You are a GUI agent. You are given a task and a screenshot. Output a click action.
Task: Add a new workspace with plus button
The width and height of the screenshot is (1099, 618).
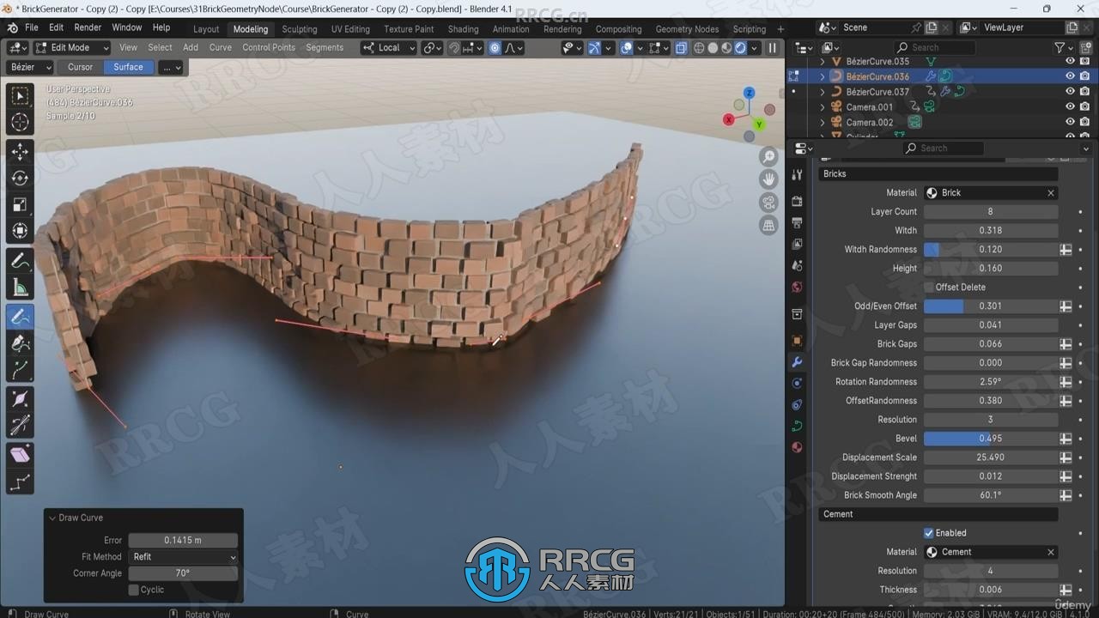pos(780,28)
